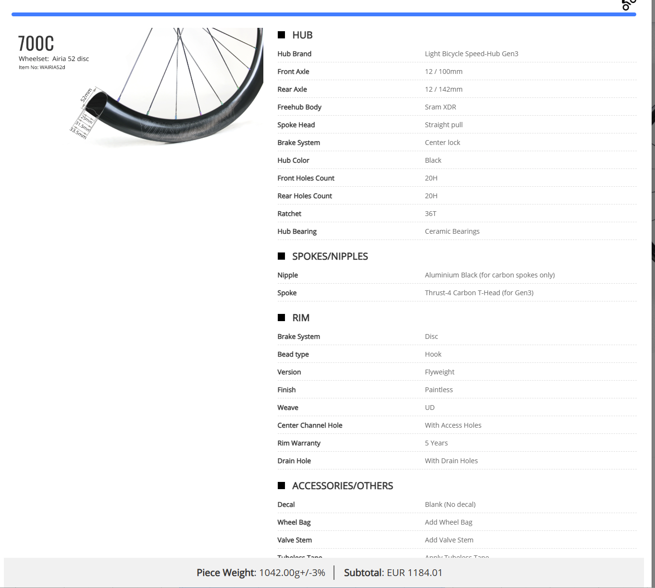Viewport: 655px width, 588px height.
Task: Click the Add Valve Stem option
Action: tap(449, 540)
